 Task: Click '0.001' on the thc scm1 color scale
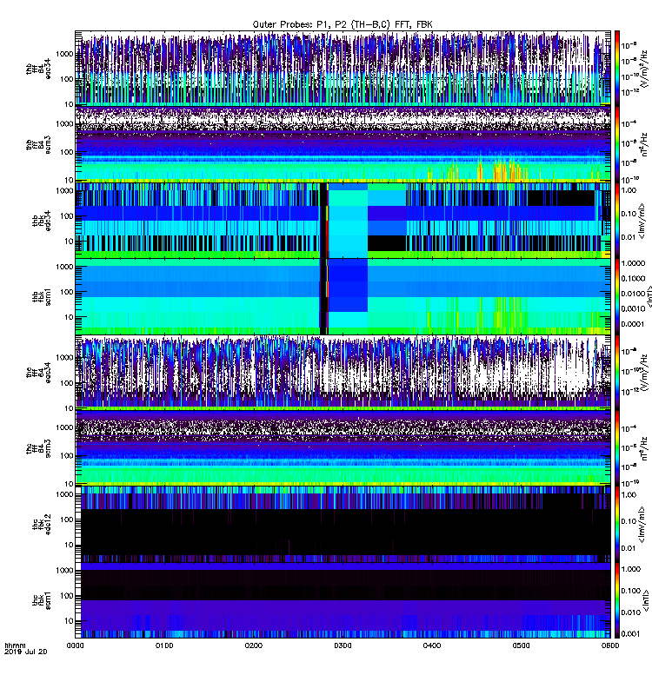(x=631, y=634)
